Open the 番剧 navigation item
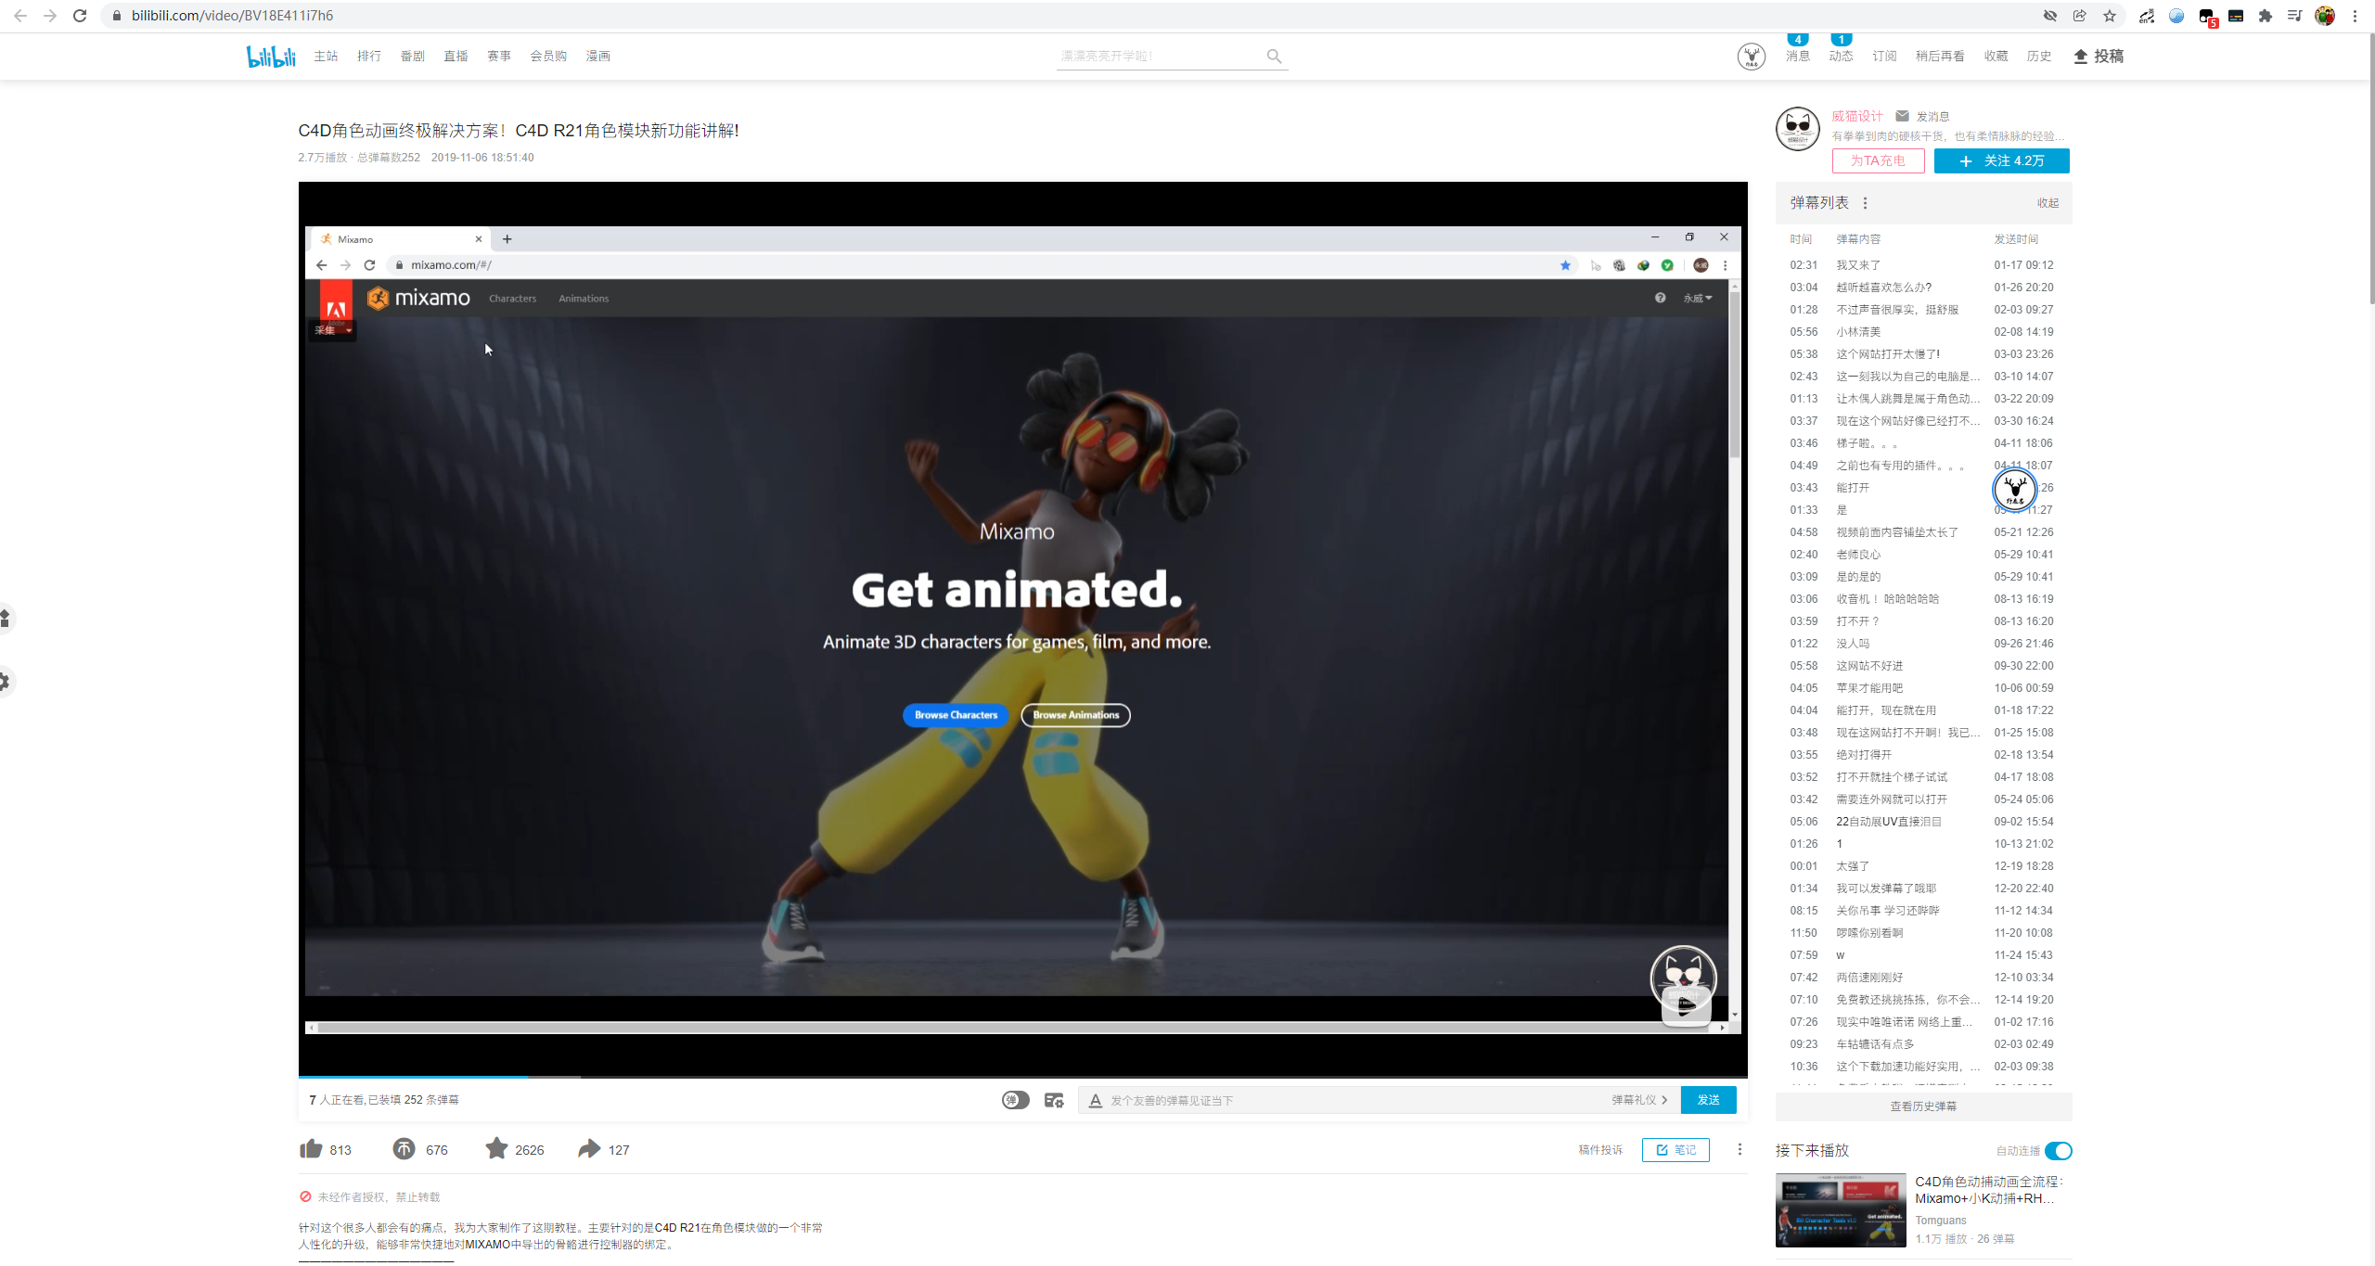2375x1266 pixels. [x=413, y=57]
